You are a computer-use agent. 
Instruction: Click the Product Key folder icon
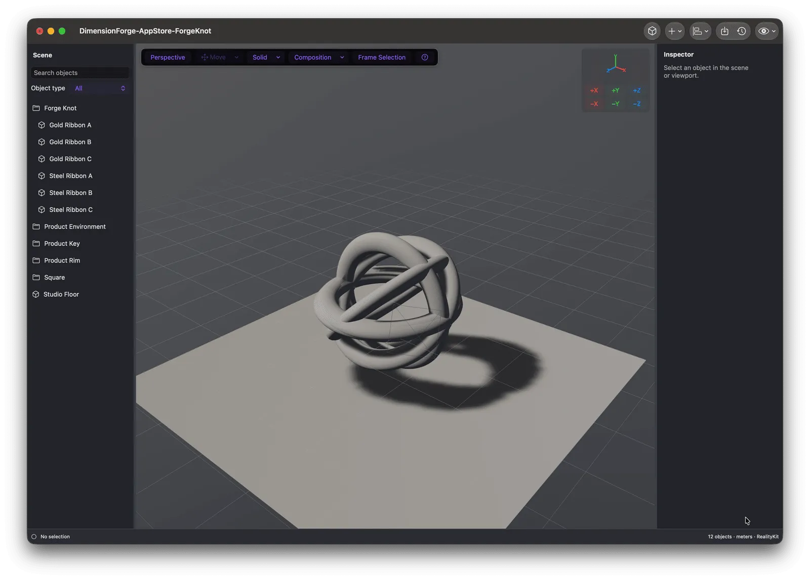[36, 244]
